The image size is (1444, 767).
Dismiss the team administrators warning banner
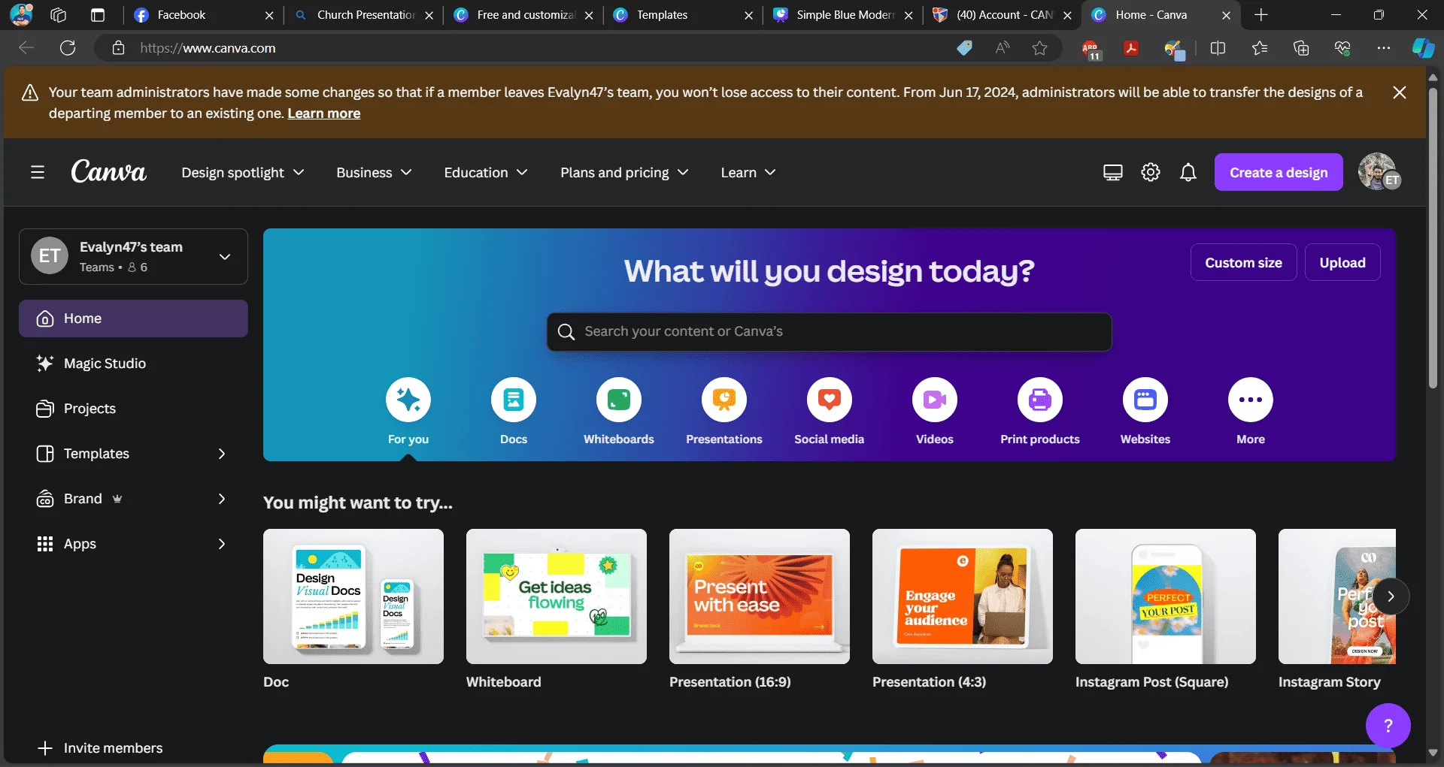[x=1400, y=92]
